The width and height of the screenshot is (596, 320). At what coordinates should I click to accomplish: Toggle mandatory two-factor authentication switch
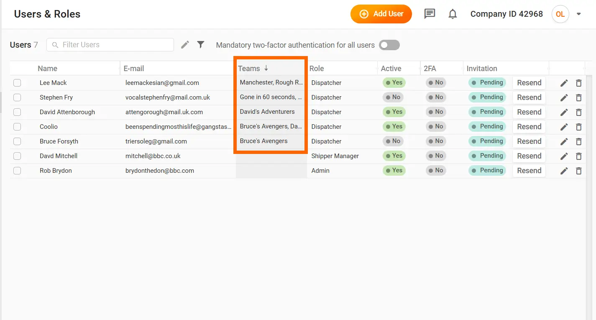click(x=389, y=45)
